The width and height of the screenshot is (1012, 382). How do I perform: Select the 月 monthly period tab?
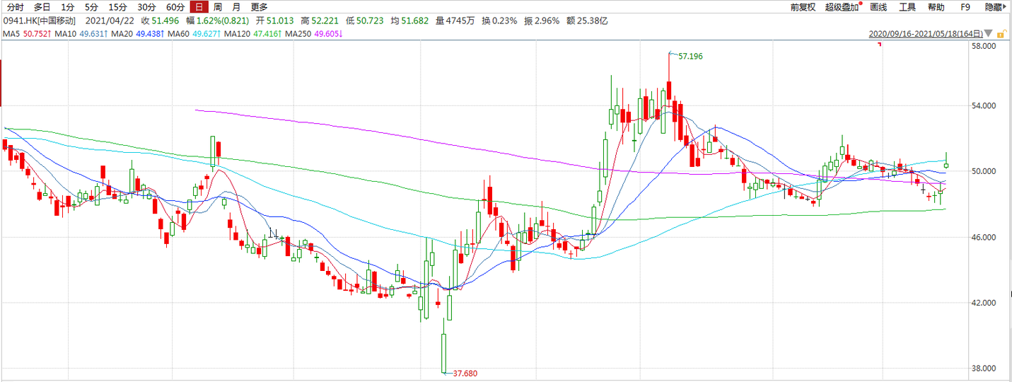tap(236, 7)
